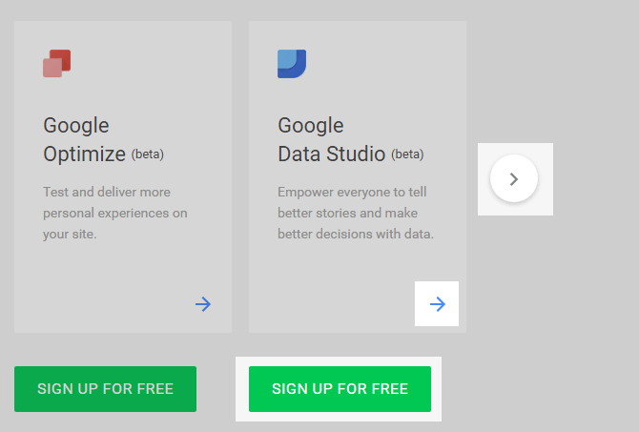The image size is (639, 432).
Task: Click the word 'Optimize' in the card heading
Action: pyautogui.click(x=84, y=154)
